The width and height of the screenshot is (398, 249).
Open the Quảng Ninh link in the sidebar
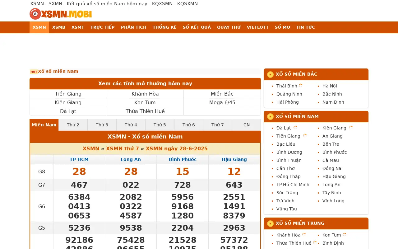pyautogui.click(x=289, y=94)
